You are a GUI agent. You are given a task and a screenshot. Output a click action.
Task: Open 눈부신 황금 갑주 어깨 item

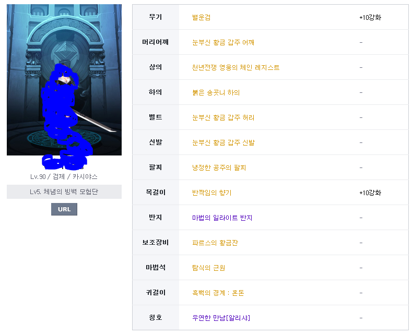[x=223, y=42]
